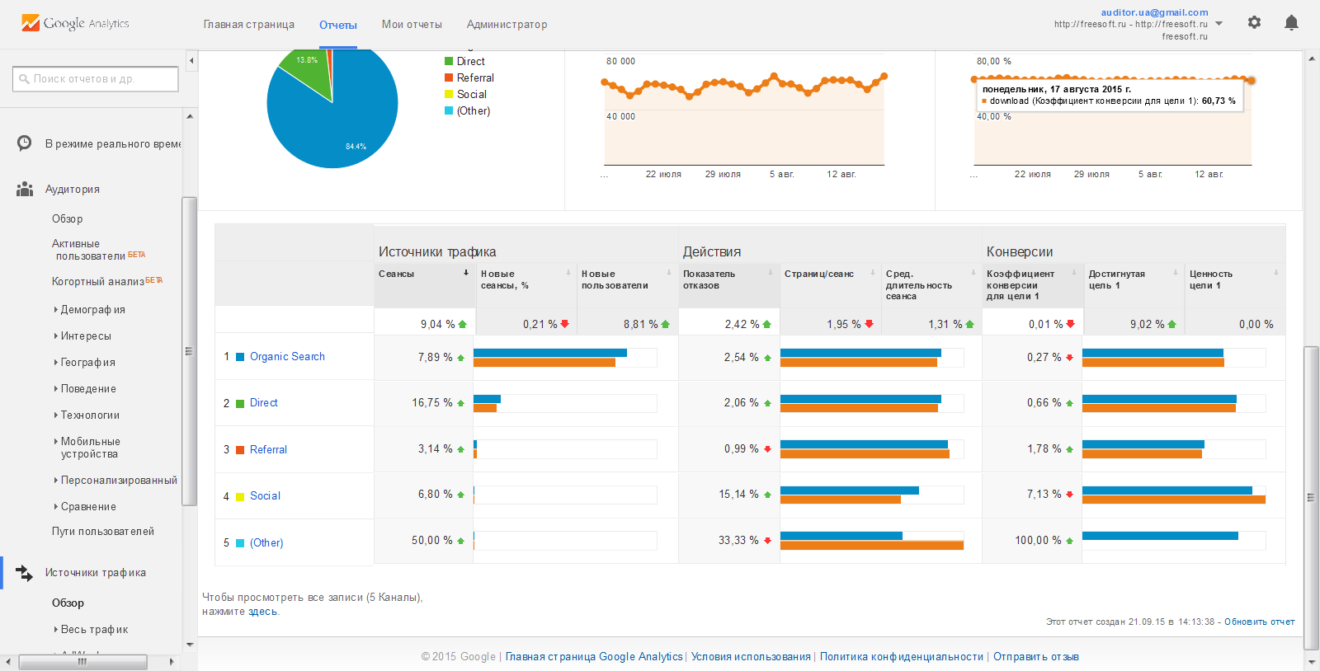The width and height of the screenshot is (1320, 671).
Task: Open the account selector dropdown arrow
Action: tap(1219, 24)
